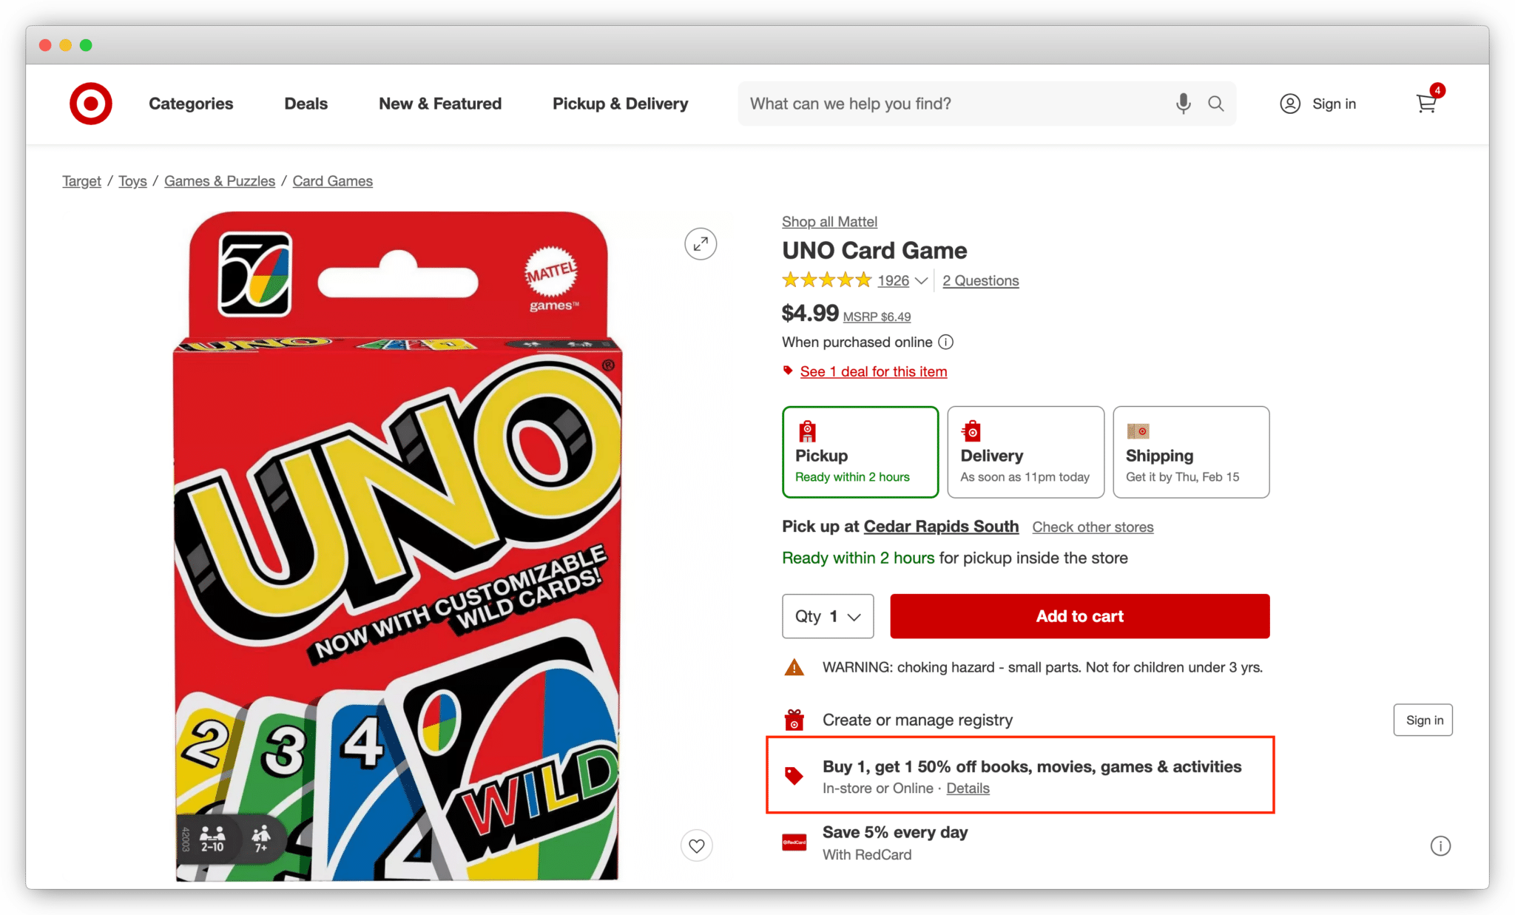1515x915 pixels.
Task: Expand the product image with the zoom icon
Action: click(700, 244)
